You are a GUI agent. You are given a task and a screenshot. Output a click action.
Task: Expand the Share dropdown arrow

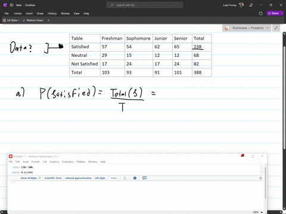pos(282,13)
